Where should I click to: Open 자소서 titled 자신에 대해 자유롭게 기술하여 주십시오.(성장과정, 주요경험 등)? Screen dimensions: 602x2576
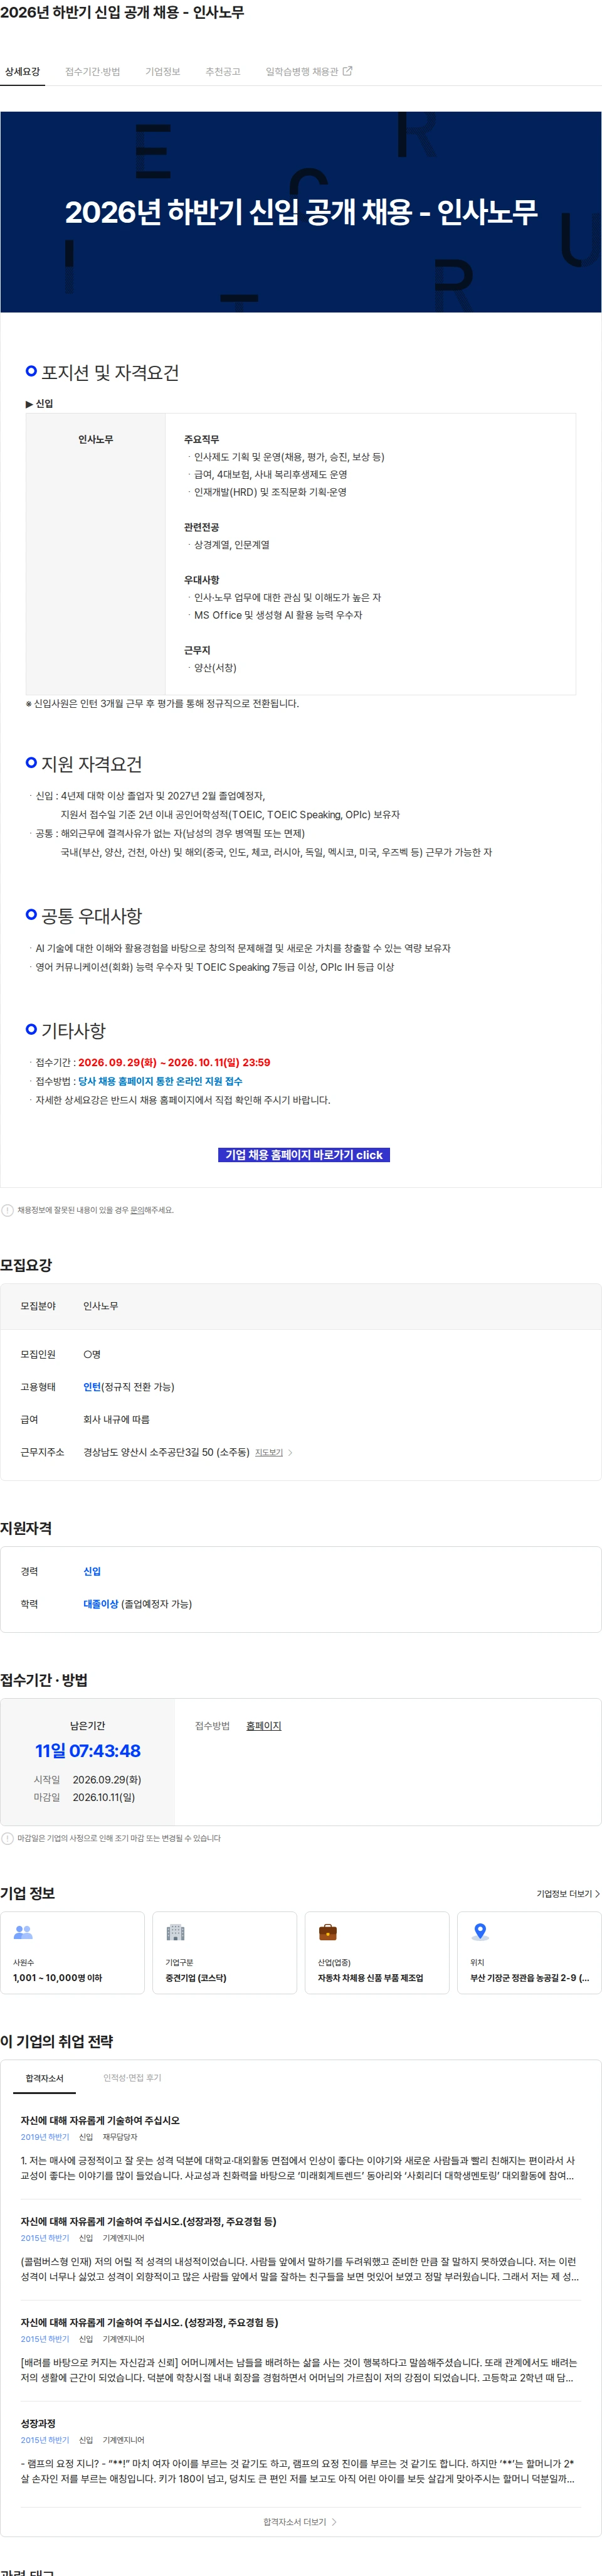tap(148, 2222)
